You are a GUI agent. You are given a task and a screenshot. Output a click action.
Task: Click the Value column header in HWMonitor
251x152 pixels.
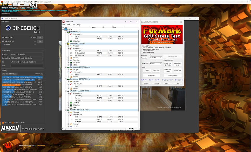pyautogui.click(x=97, y=27)
